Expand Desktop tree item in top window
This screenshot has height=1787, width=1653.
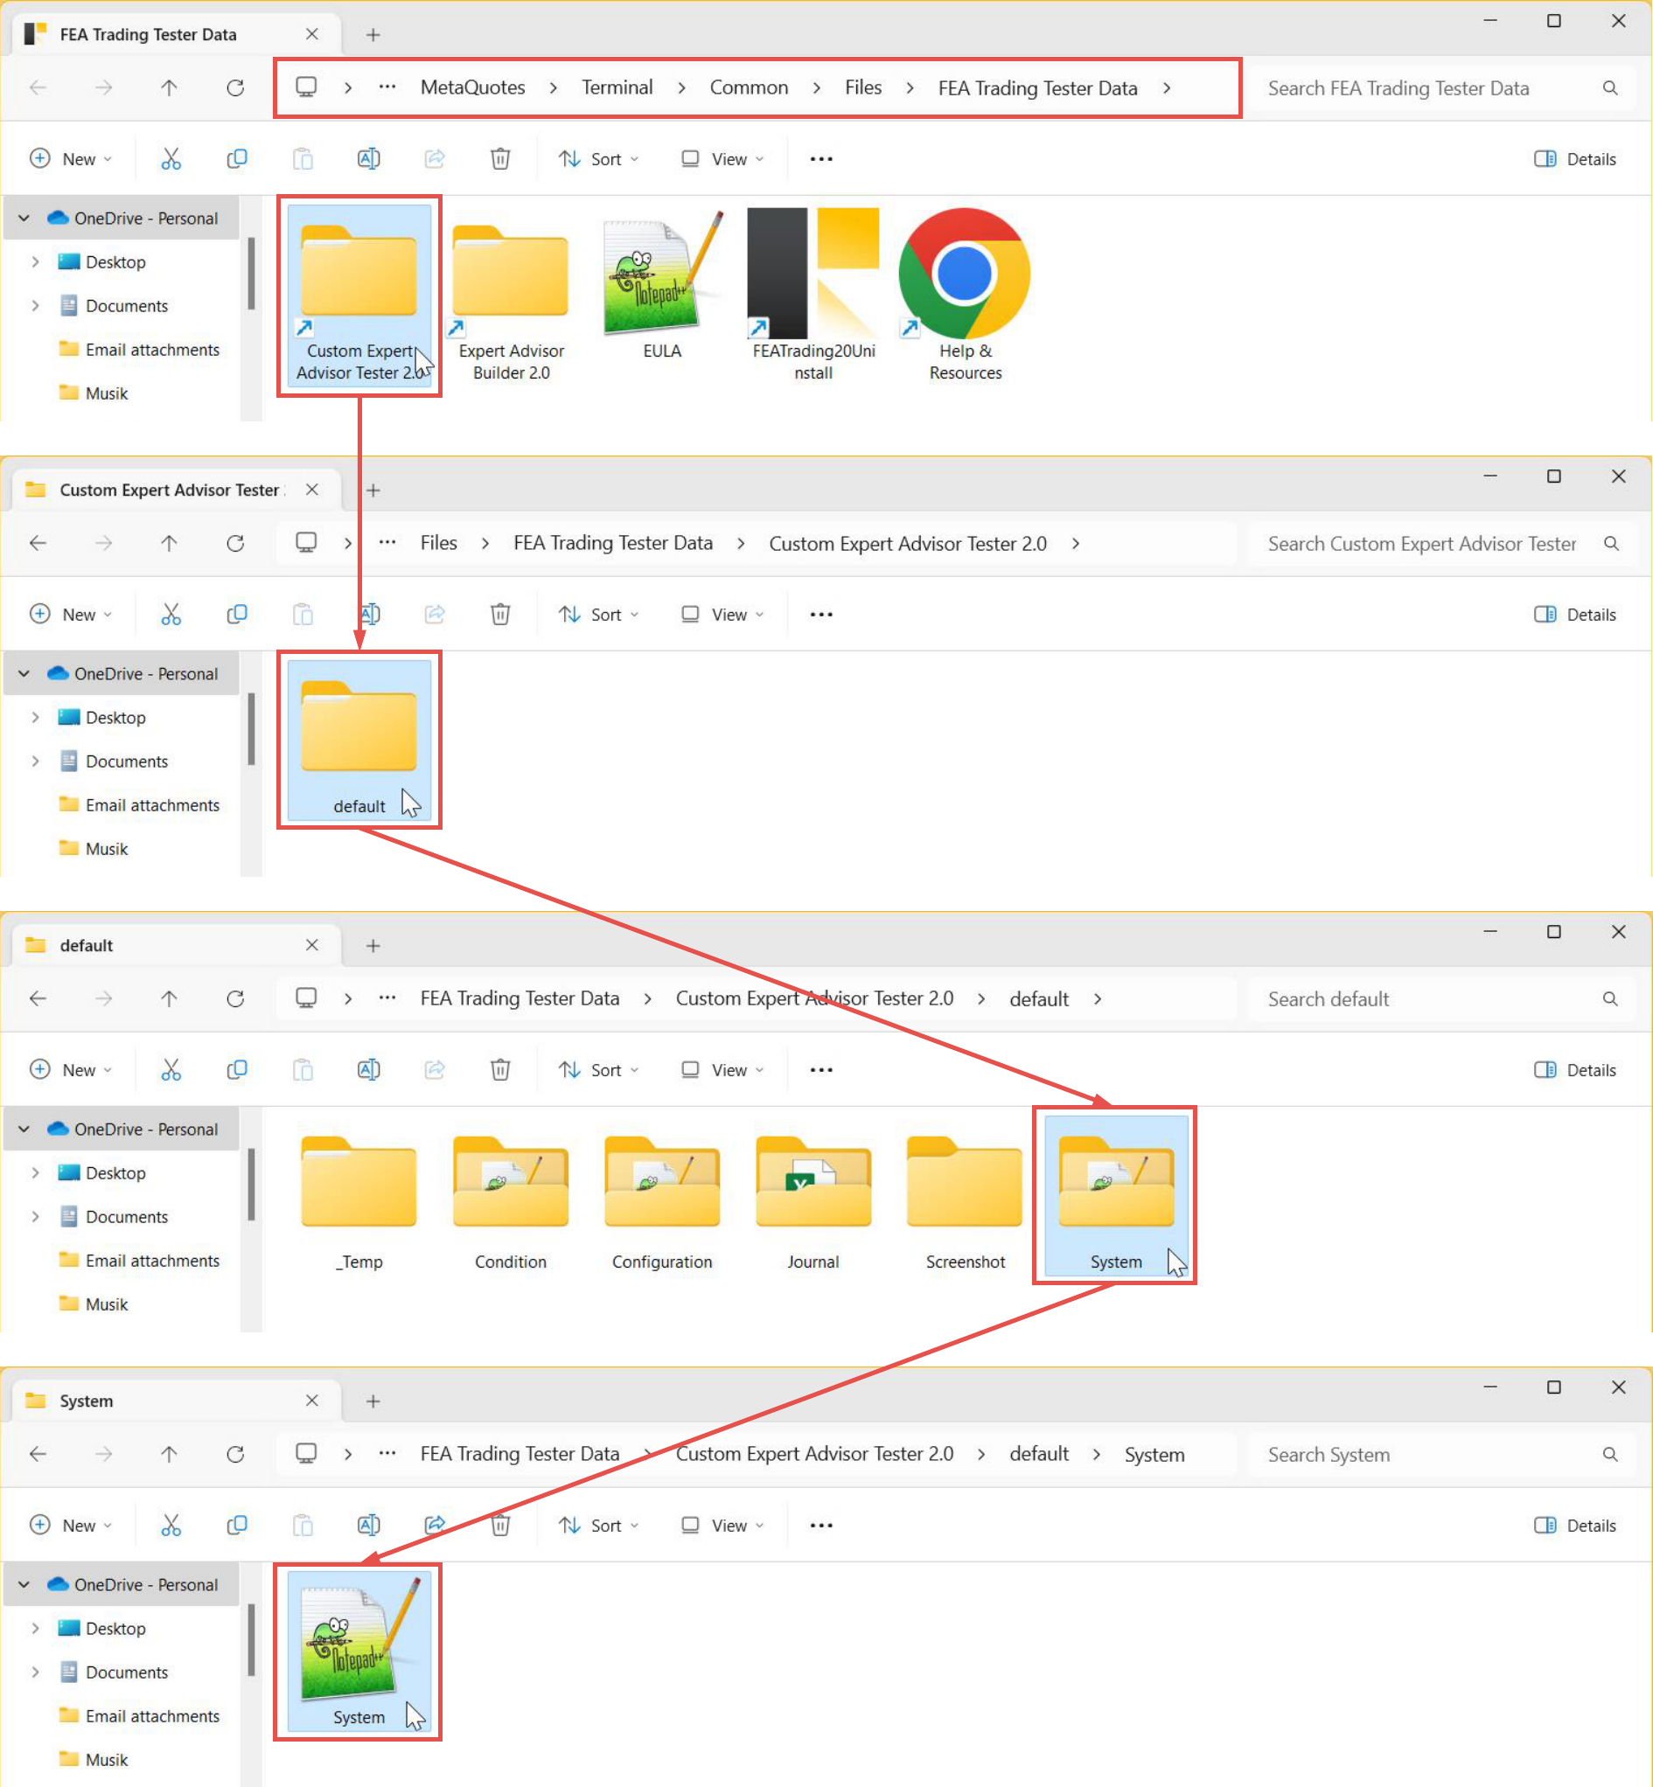point(35,262)
